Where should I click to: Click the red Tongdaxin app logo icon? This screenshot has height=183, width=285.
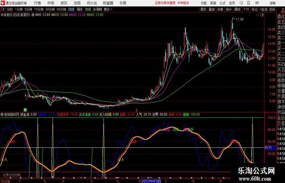point(3,3)
